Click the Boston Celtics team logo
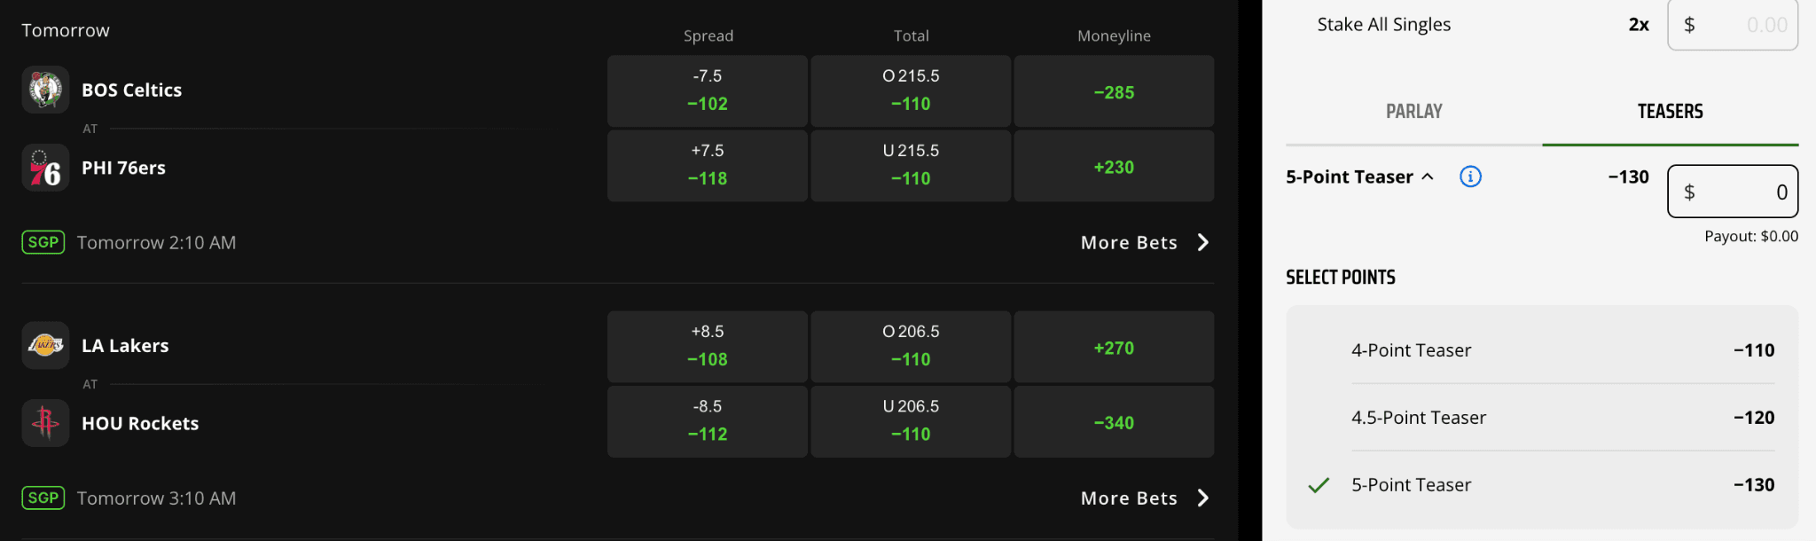This screenshot has width=1816, height=541. click(x=45, y=90)
